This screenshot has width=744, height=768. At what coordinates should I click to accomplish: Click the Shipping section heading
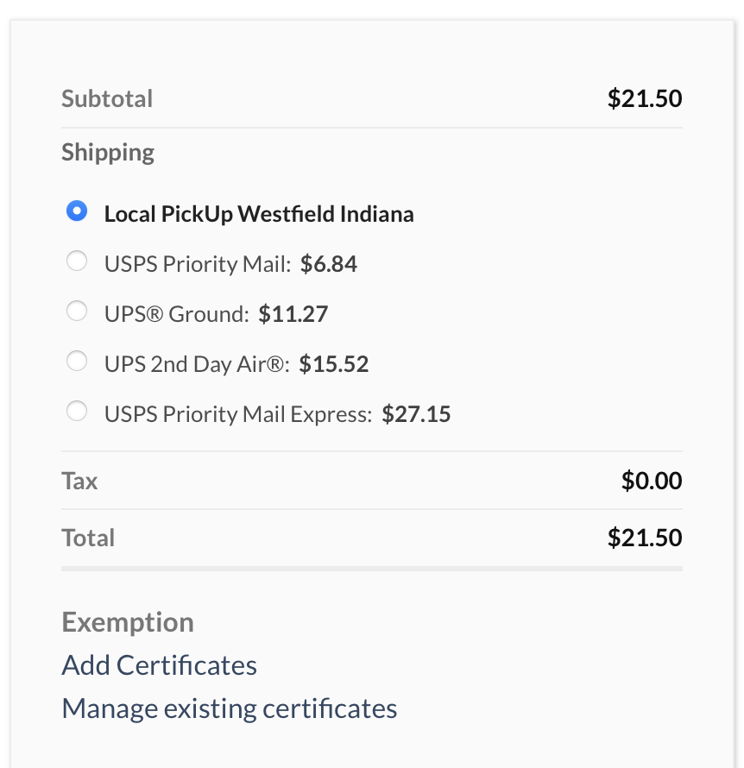tap(108, 153)
